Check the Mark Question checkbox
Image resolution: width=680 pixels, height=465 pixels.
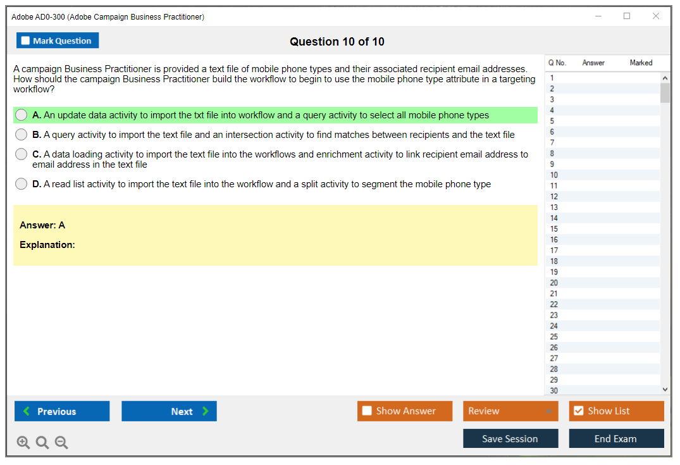tap(26, 41)
